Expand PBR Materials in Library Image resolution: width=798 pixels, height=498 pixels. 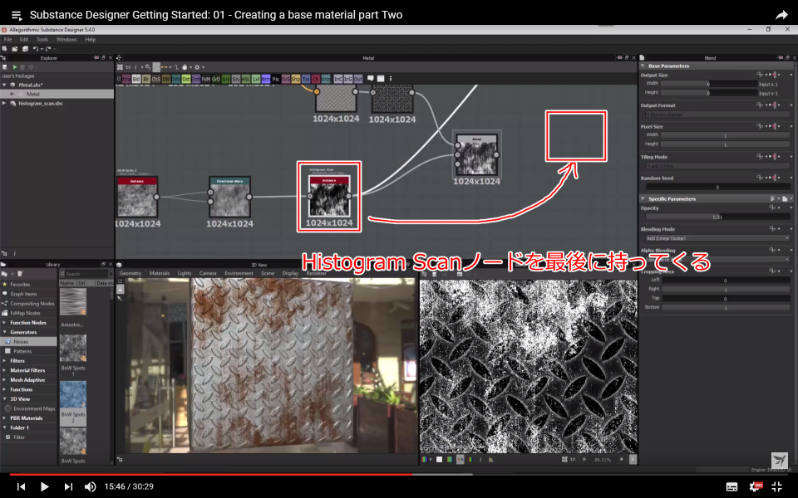tap(5, 418)
